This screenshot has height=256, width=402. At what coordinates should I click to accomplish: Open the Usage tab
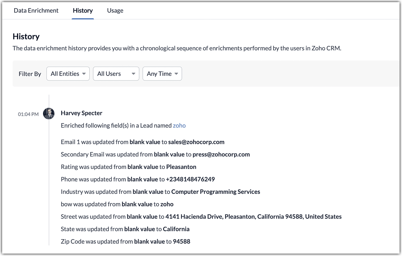115,10
